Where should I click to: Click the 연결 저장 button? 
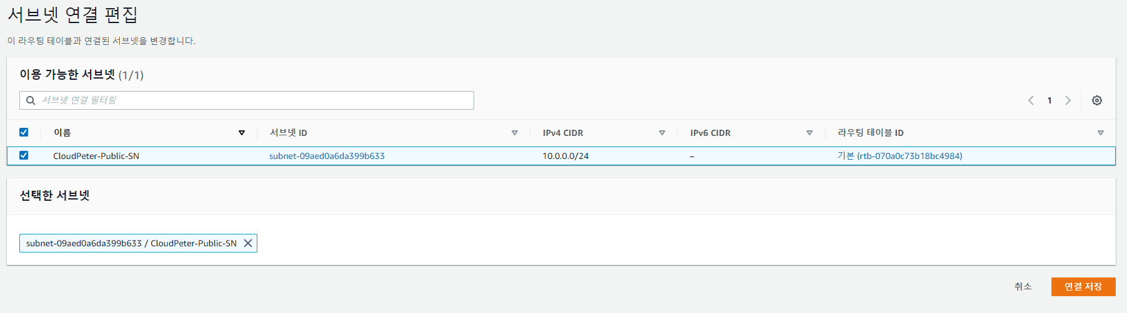click(x=1083, y=287)
